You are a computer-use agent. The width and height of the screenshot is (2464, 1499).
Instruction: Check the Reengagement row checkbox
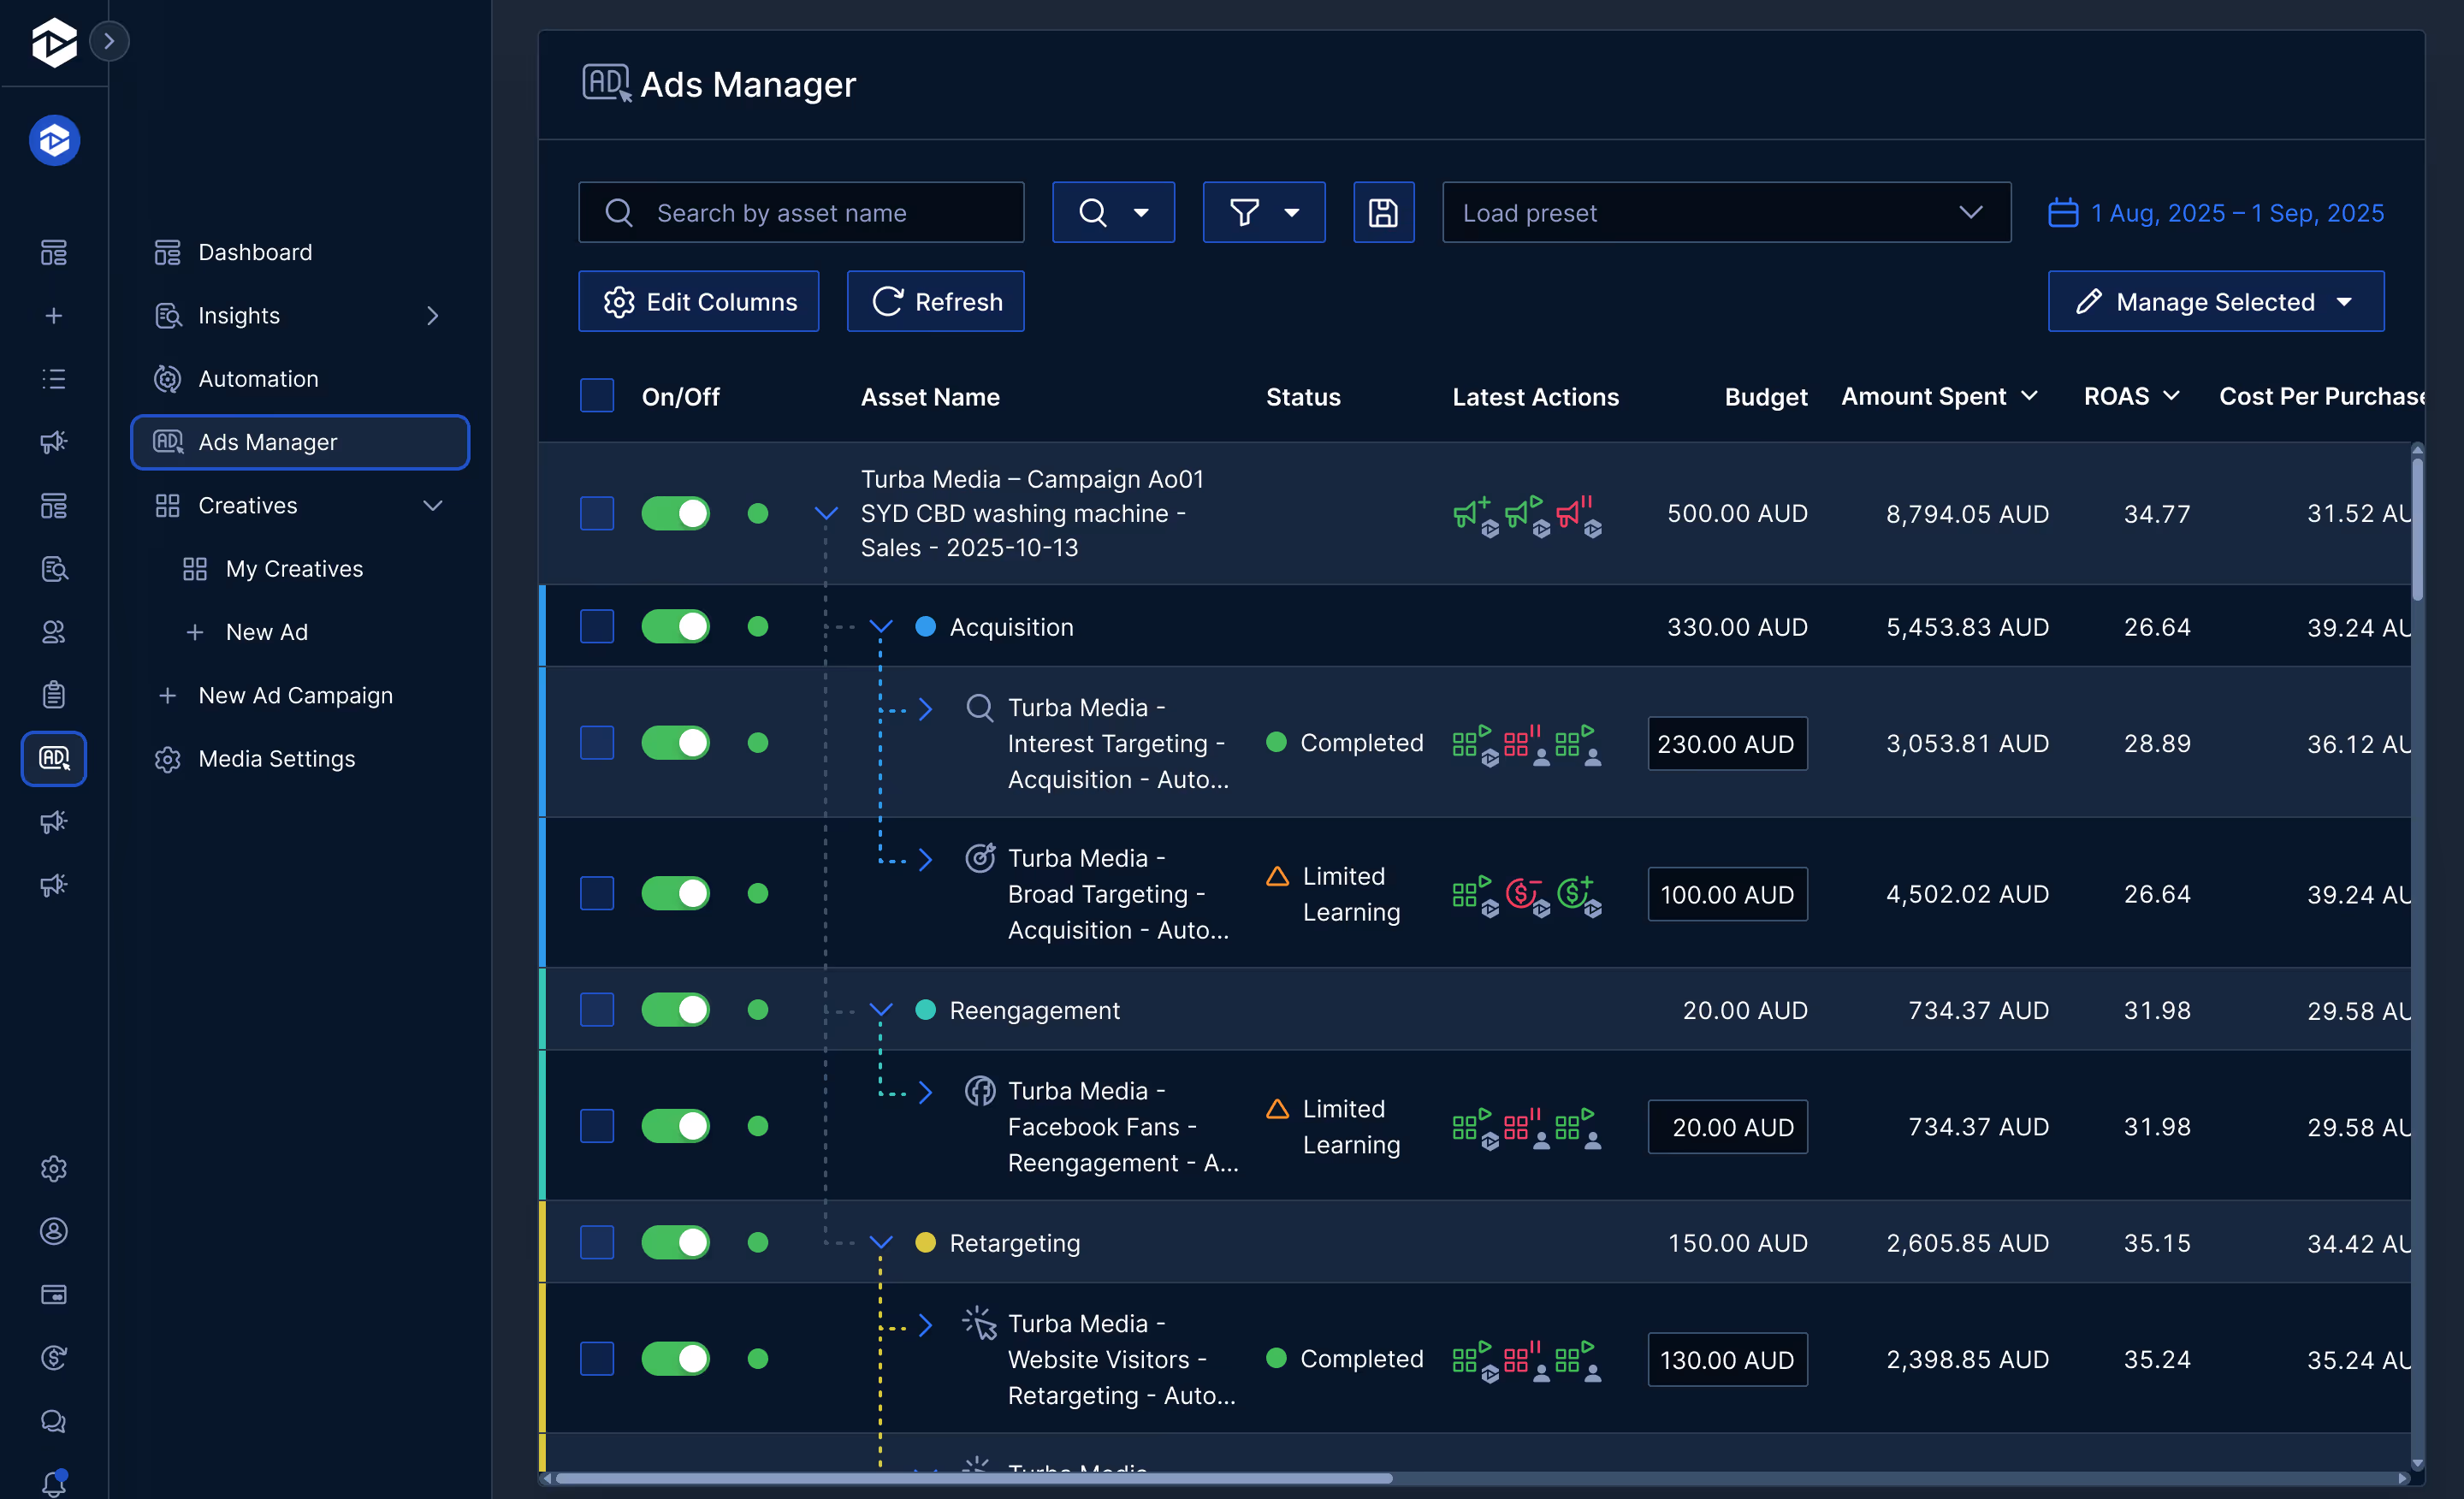tap(597, 1010)
